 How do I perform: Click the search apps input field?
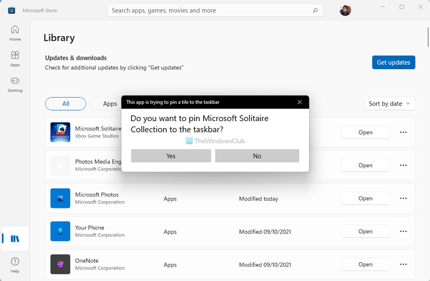point(209,10)
